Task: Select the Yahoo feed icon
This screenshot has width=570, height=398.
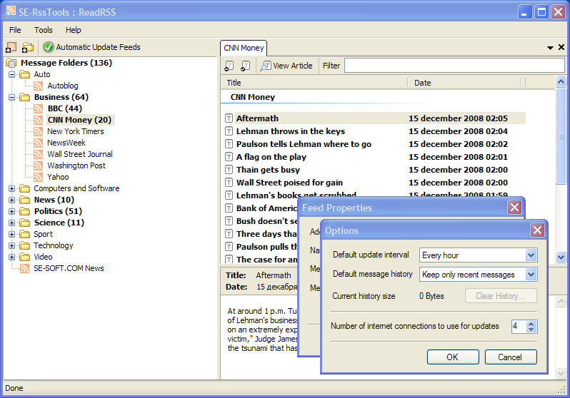Action: pos(38,177)
